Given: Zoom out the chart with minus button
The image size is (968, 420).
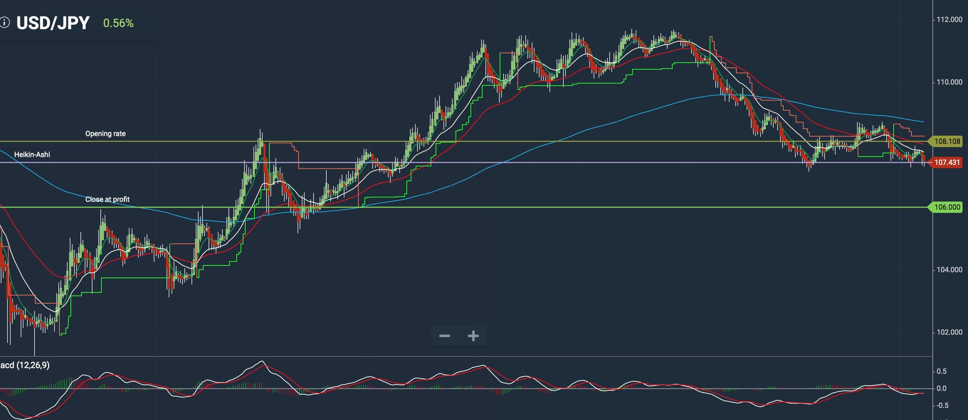Looking at the screenshot, I should [444, 335].
